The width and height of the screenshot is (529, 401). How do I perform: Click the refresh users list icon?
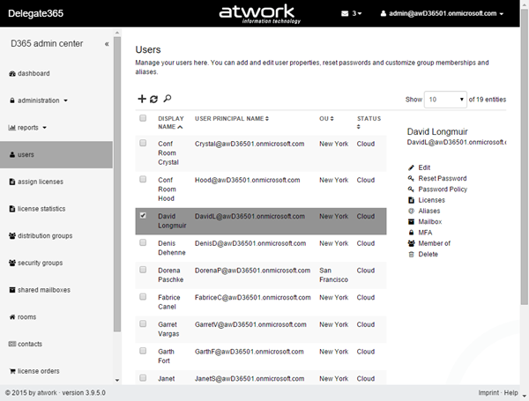pos(154,100)
